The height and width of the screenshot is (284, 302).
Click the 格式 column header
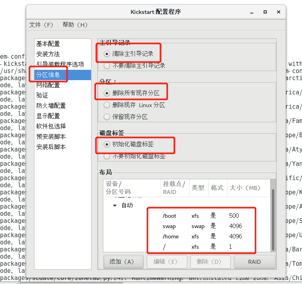coord(218,188)
